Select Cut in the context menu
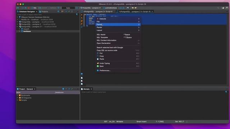230x129 pixels. pos(118,53)
